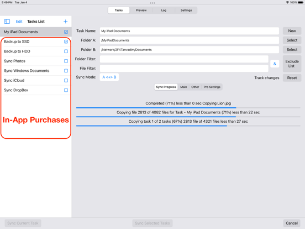Switch to the Tasks tab
Screen dimensions: 305x229
(119, 11)
